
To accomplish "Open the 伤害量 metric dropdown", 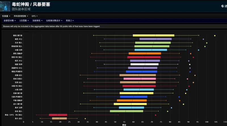I will [6, 16].
